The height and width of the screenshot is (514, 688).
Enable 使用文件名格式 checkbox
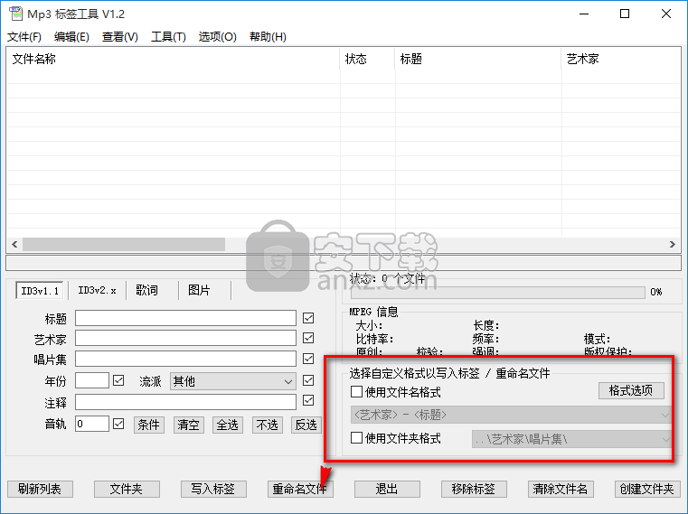pyautogui.click(x=357, y=391)
